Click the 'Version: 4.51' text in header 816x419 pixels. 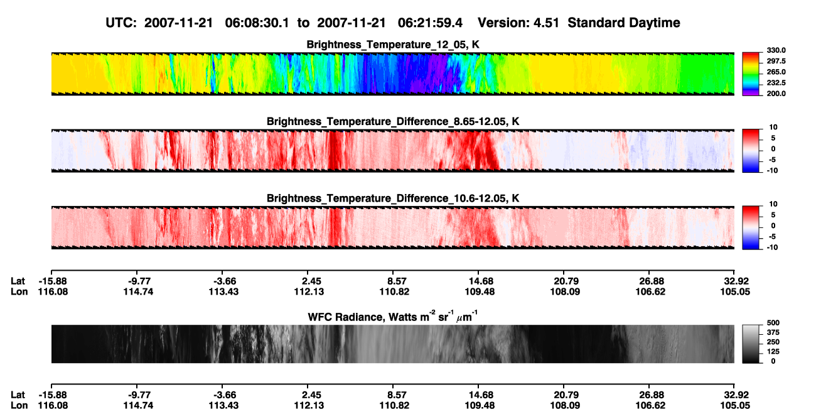518,23
